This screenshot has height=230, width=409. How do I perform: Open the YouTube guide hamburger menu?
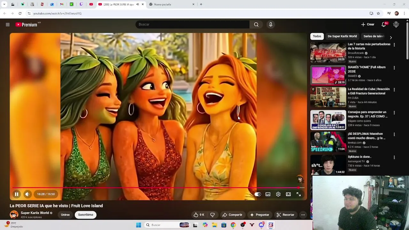click(8, 25)
